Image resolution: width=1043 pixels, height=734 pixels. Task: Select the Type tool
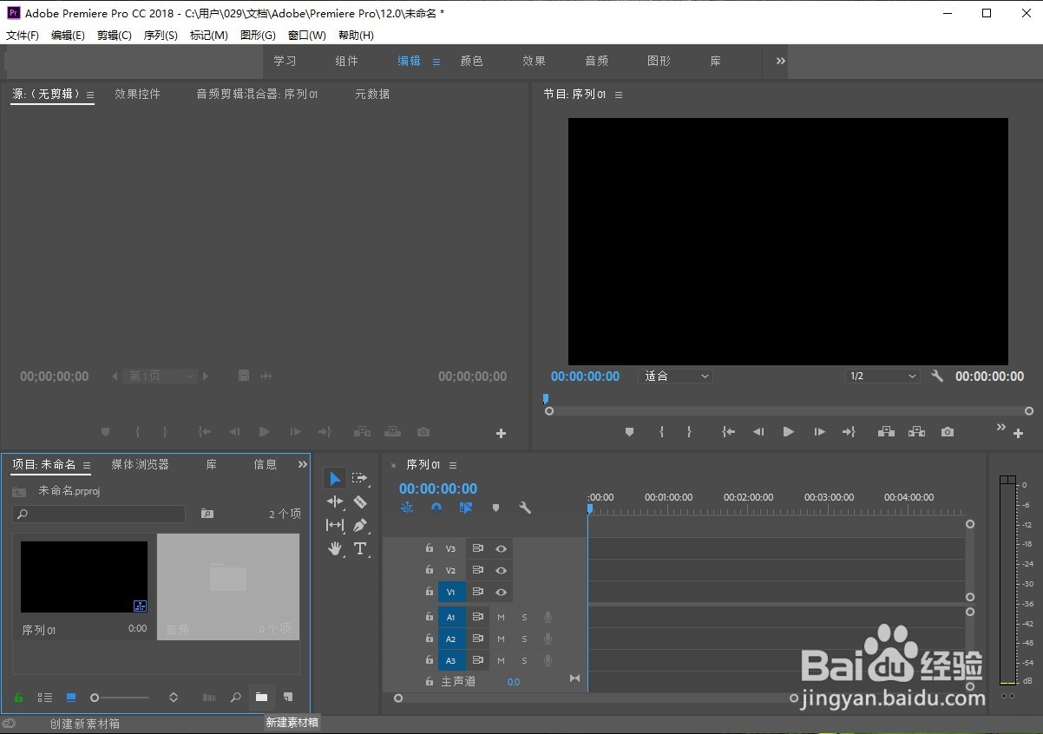click(360, 548)
